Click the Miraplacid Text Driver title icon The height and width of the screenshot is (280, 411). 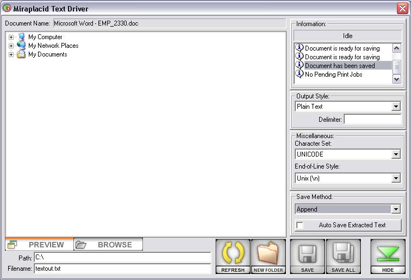(7, 8)
